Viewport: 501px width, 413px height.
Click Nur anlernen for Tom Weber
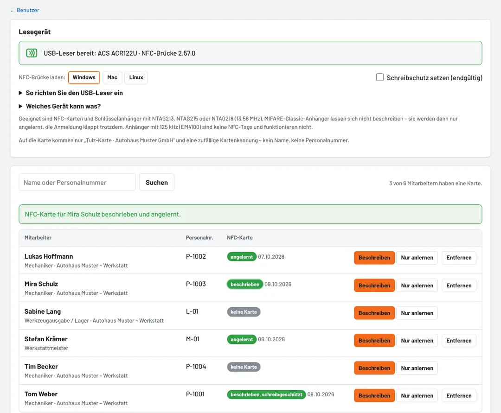point(417,395)
